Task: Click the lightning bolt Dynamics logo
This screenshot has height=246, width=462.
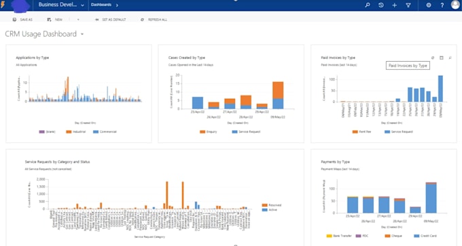Action: click(x=3, y=5)
